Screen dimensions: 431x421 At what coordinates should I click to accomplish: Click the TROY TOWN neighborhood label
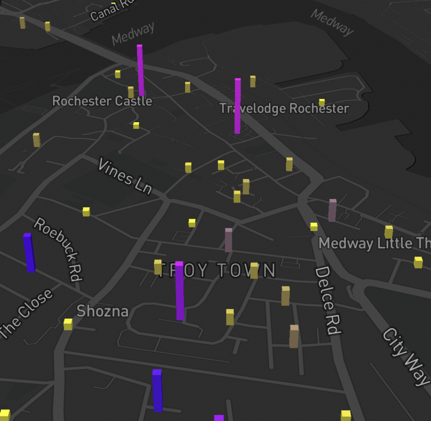[218, 271]
